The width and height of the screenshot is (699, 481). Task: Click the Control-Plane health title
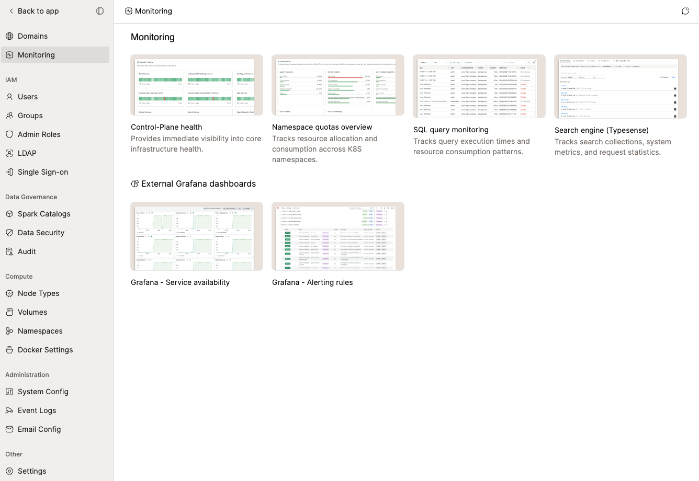point(166,127)
